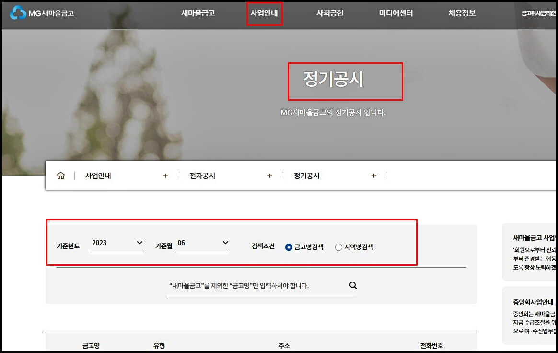Viewport: 558px width, 353px height.
Task: Click the 전자공시 breadcrumb label
Action: pyautogui.click(x=202, y=176)
